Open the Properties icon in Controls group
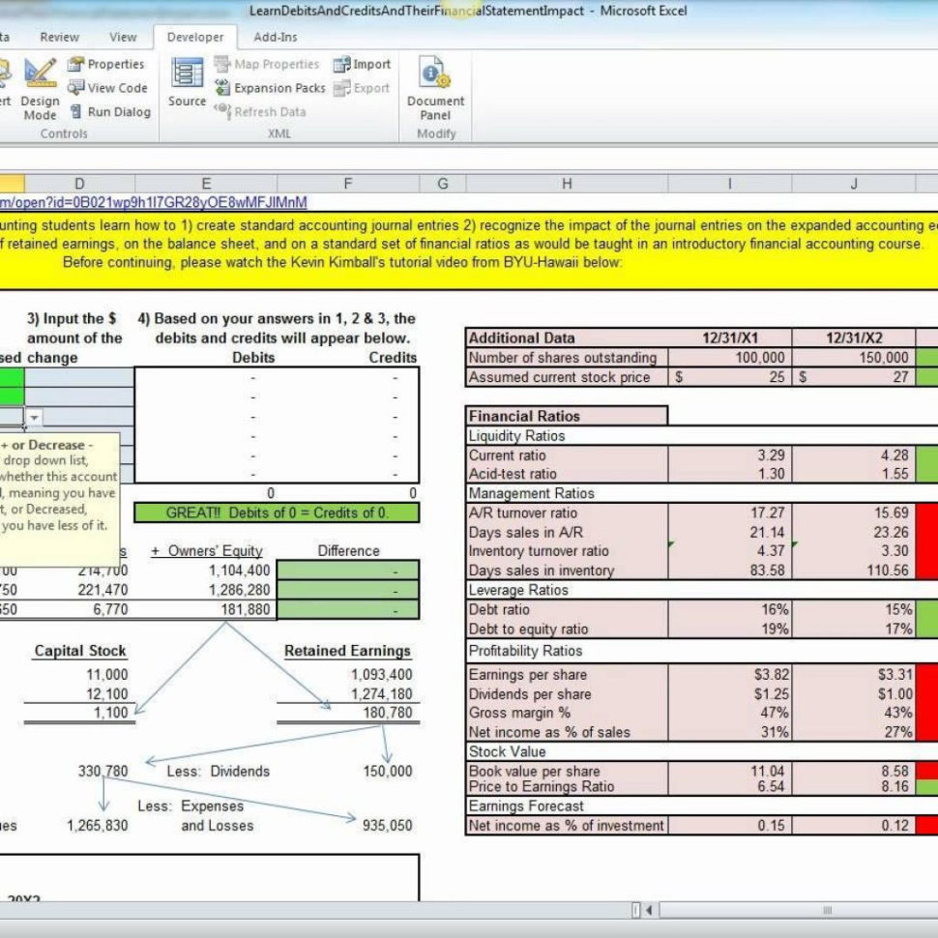The height and width of the screenshot is (938, 938). pos(108,64)
